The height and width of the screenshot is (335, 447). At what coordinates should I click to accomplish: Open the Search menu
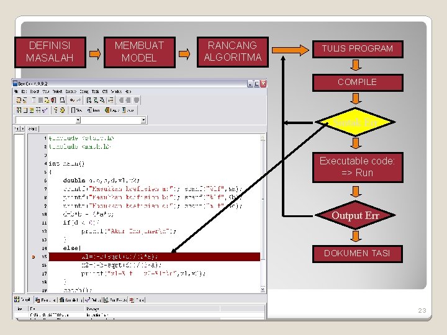pos(35,91)
